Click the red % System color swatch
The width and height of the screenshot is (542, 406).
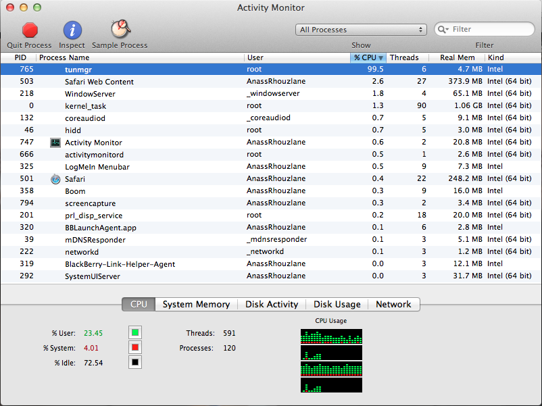[x=135, y=347]
